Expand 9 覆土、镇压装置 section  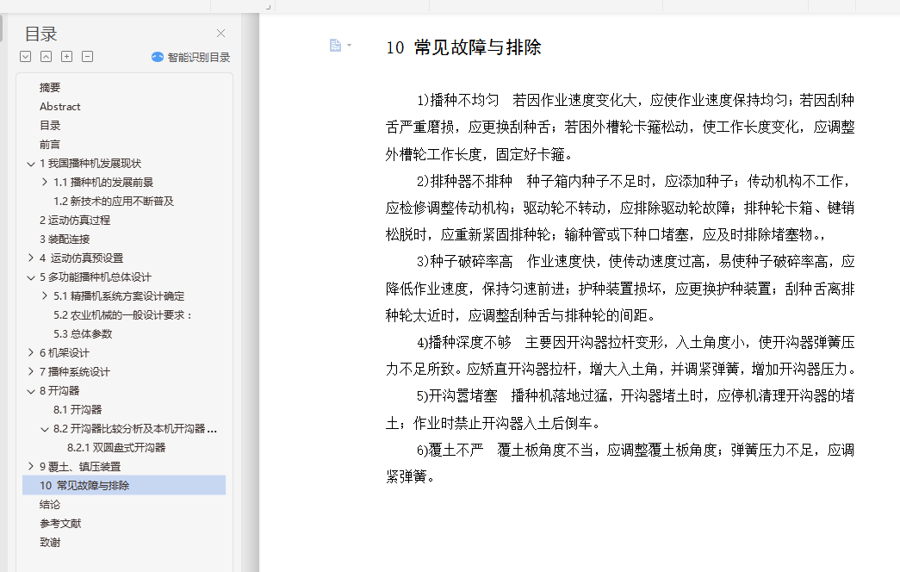click(31, 466)
